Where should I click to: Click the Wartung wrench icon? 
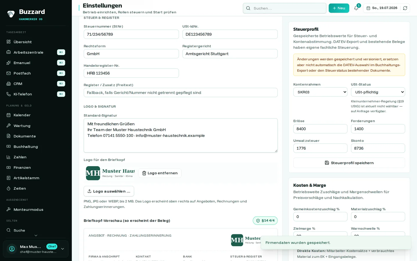[x=9, y=126]
